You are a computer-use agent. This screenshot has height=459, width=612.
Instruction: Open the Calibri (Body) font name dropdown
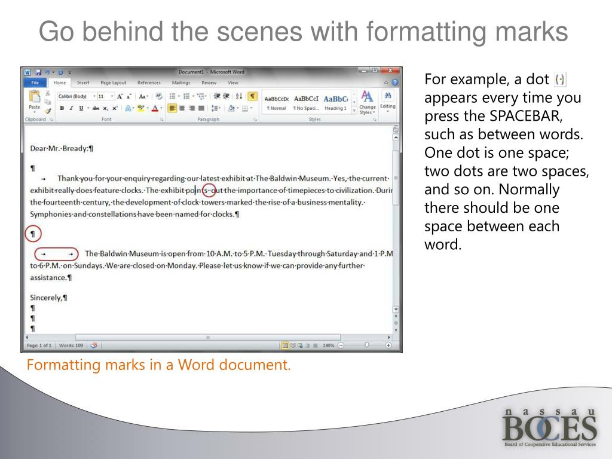click(x=94, y=96)
